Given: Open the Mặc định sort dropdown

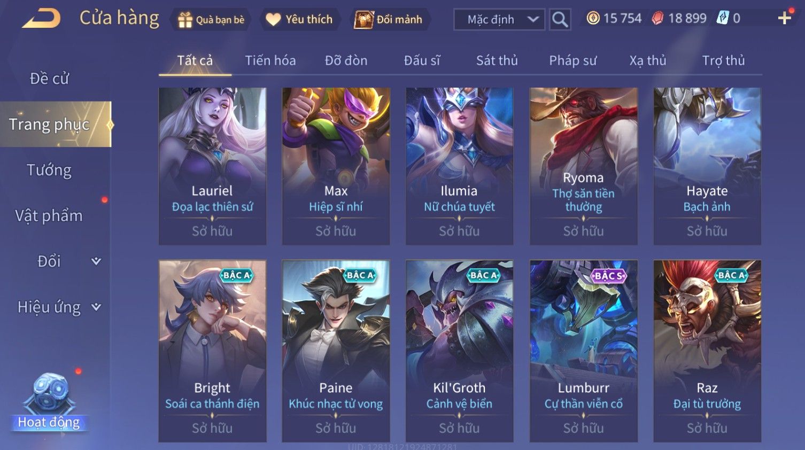Looking at the screenshot, I should (499, 20).
